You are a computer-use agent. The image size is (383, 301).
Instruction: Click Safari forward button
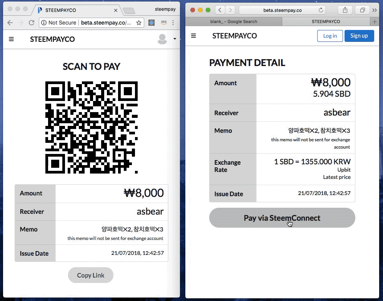(230, 10)
